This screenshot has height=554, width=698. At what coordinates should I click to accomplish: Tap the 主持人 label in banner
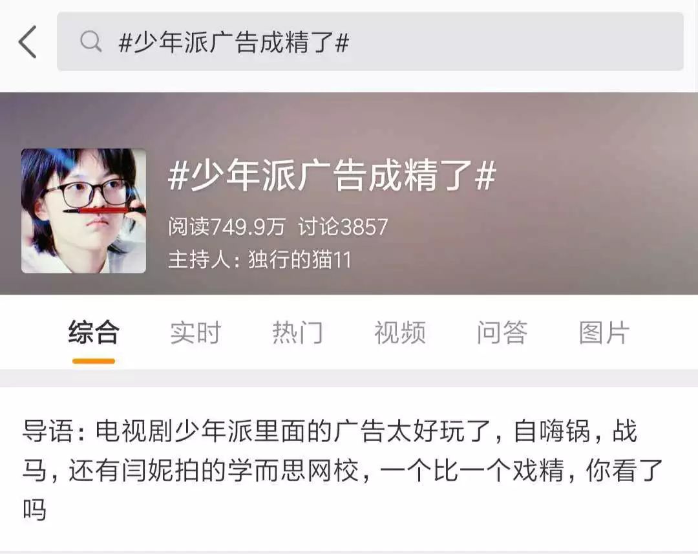coord(198,260)
